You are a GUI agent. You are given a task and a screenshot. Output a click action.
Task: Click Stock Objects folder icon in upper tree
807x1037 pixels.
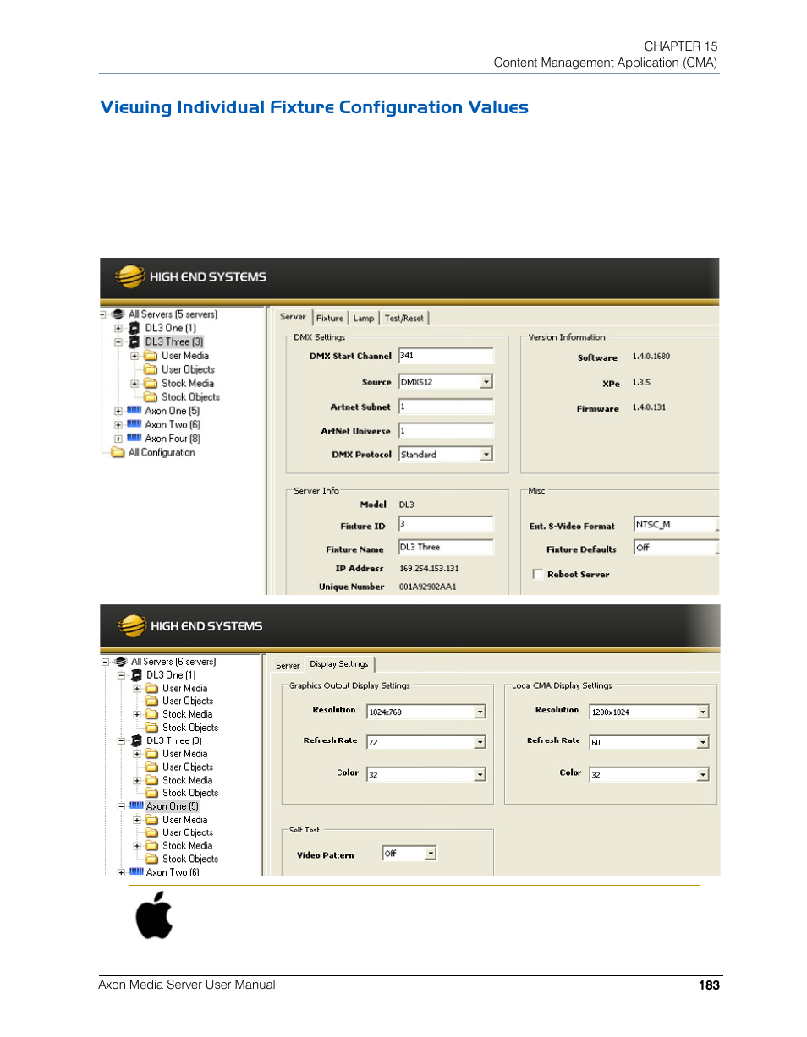(x=151, y=397)
